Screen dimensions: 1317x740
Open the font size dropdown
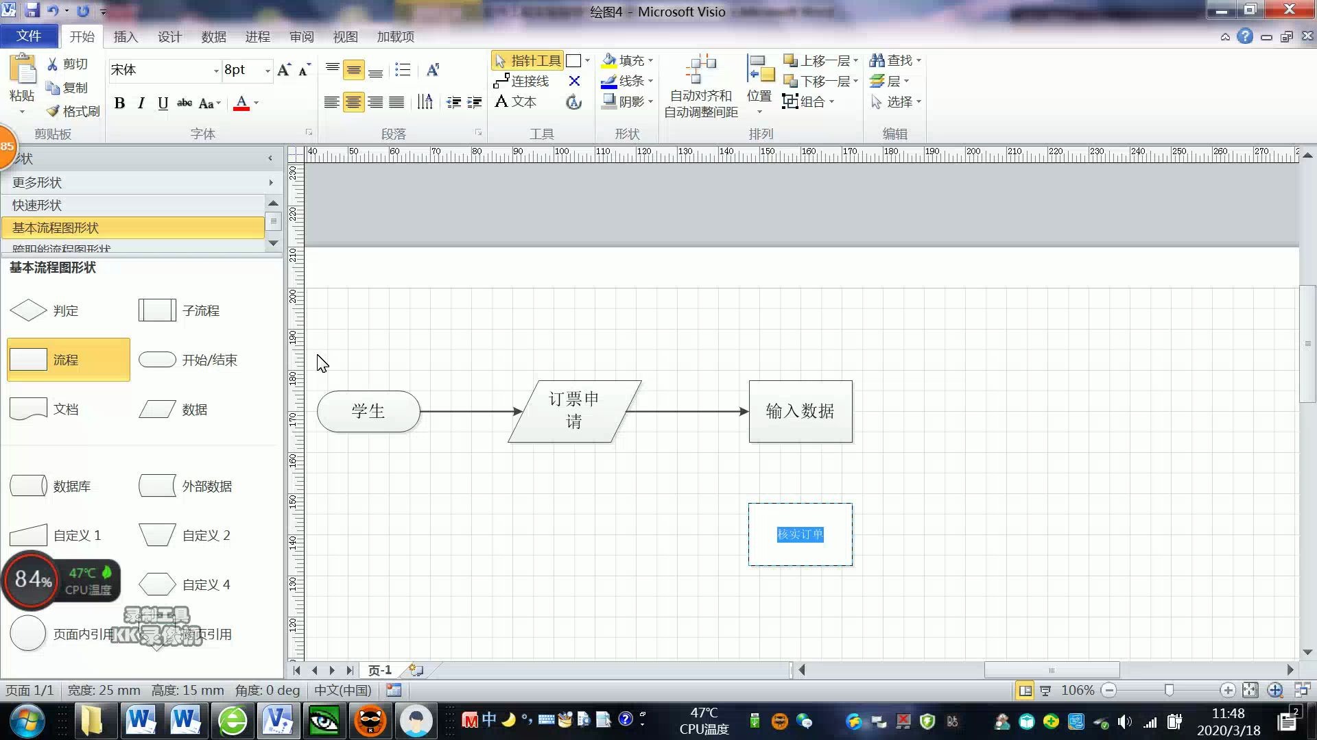click(x=268, y=70)
